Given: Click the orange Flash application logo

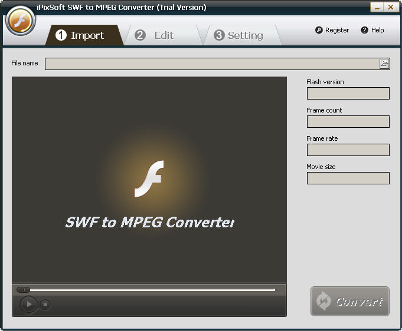Looking at the screenshot, I should 21,21.
